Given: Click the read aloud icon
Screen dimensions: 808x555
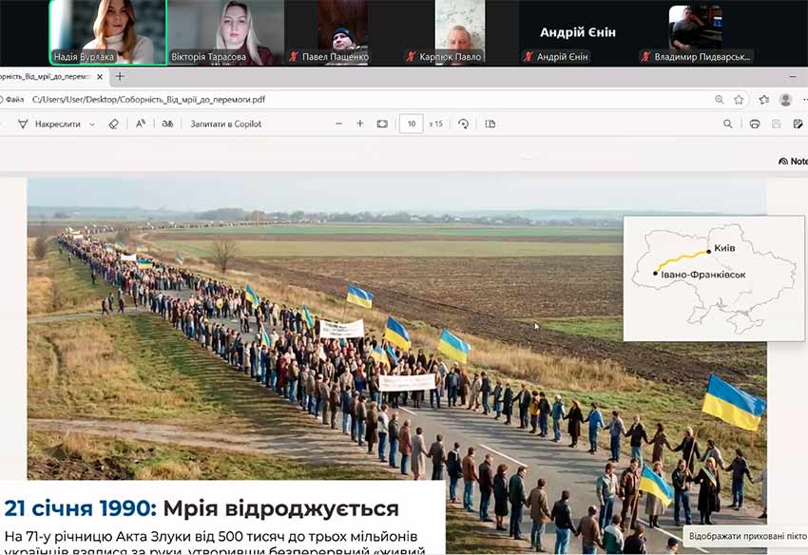Looking at the screenshot, I should pyautogui.click(x=141, y=124).
